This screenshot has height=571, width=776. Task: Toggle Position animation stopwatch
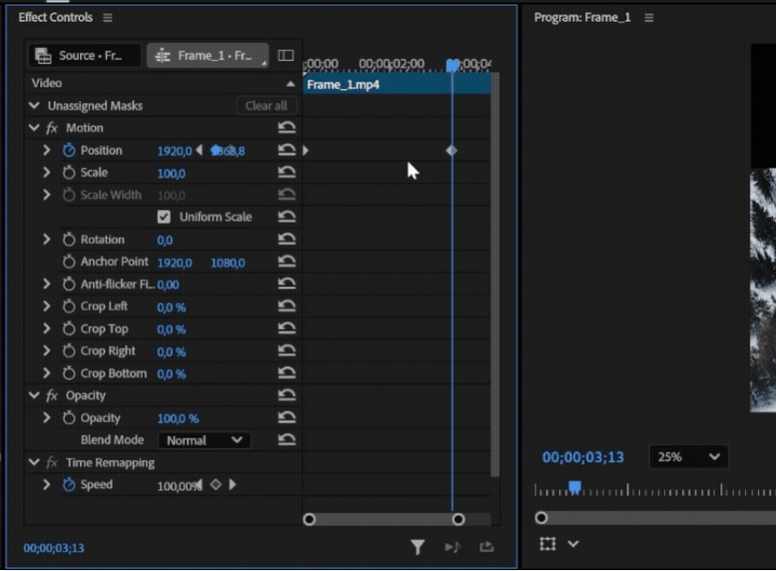(x=69, y=150)
